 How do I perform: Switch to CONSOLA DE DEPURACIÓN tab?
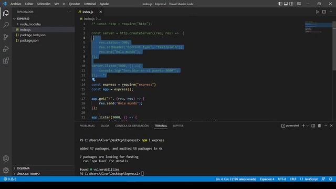coord(132,126)
